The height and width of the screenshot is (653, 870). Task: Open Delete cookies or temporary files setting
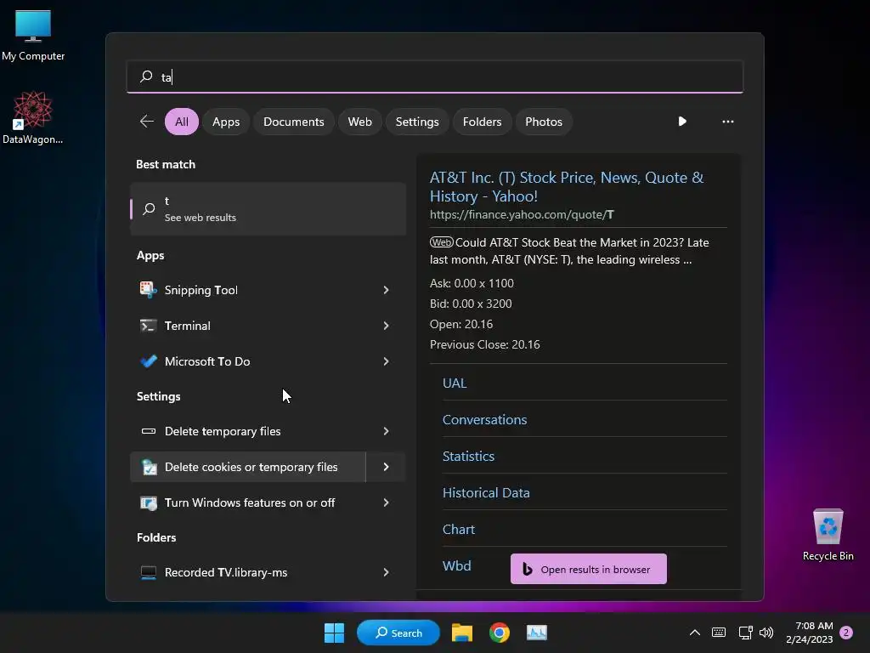(248, 467)
